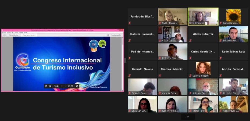The width and height of the screenshot is (250, 121).
Task: Click the Fundación Biosf... participant tile
Action: (x=142, y=16)
